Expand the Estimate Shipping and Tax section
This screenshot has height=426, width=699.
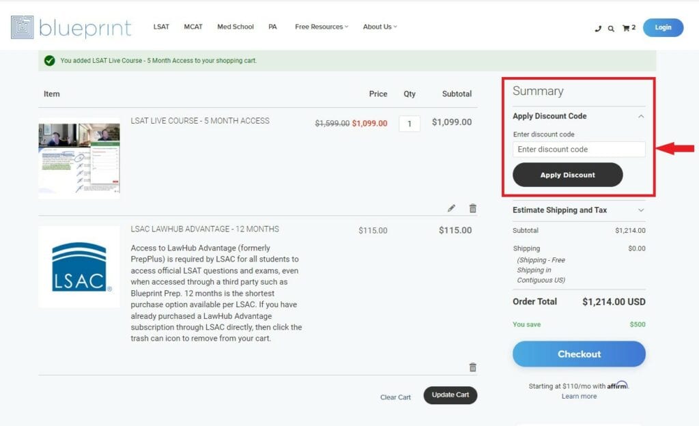(x=640, y=210)
